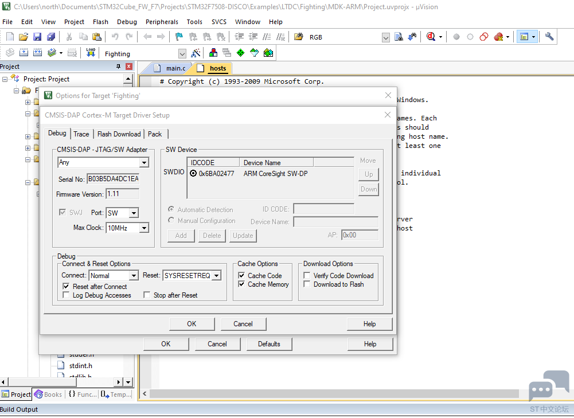This screenshot has height=418, width=574.
Task: Click the LOAD download to flash icon
Action: coord(91,52)
